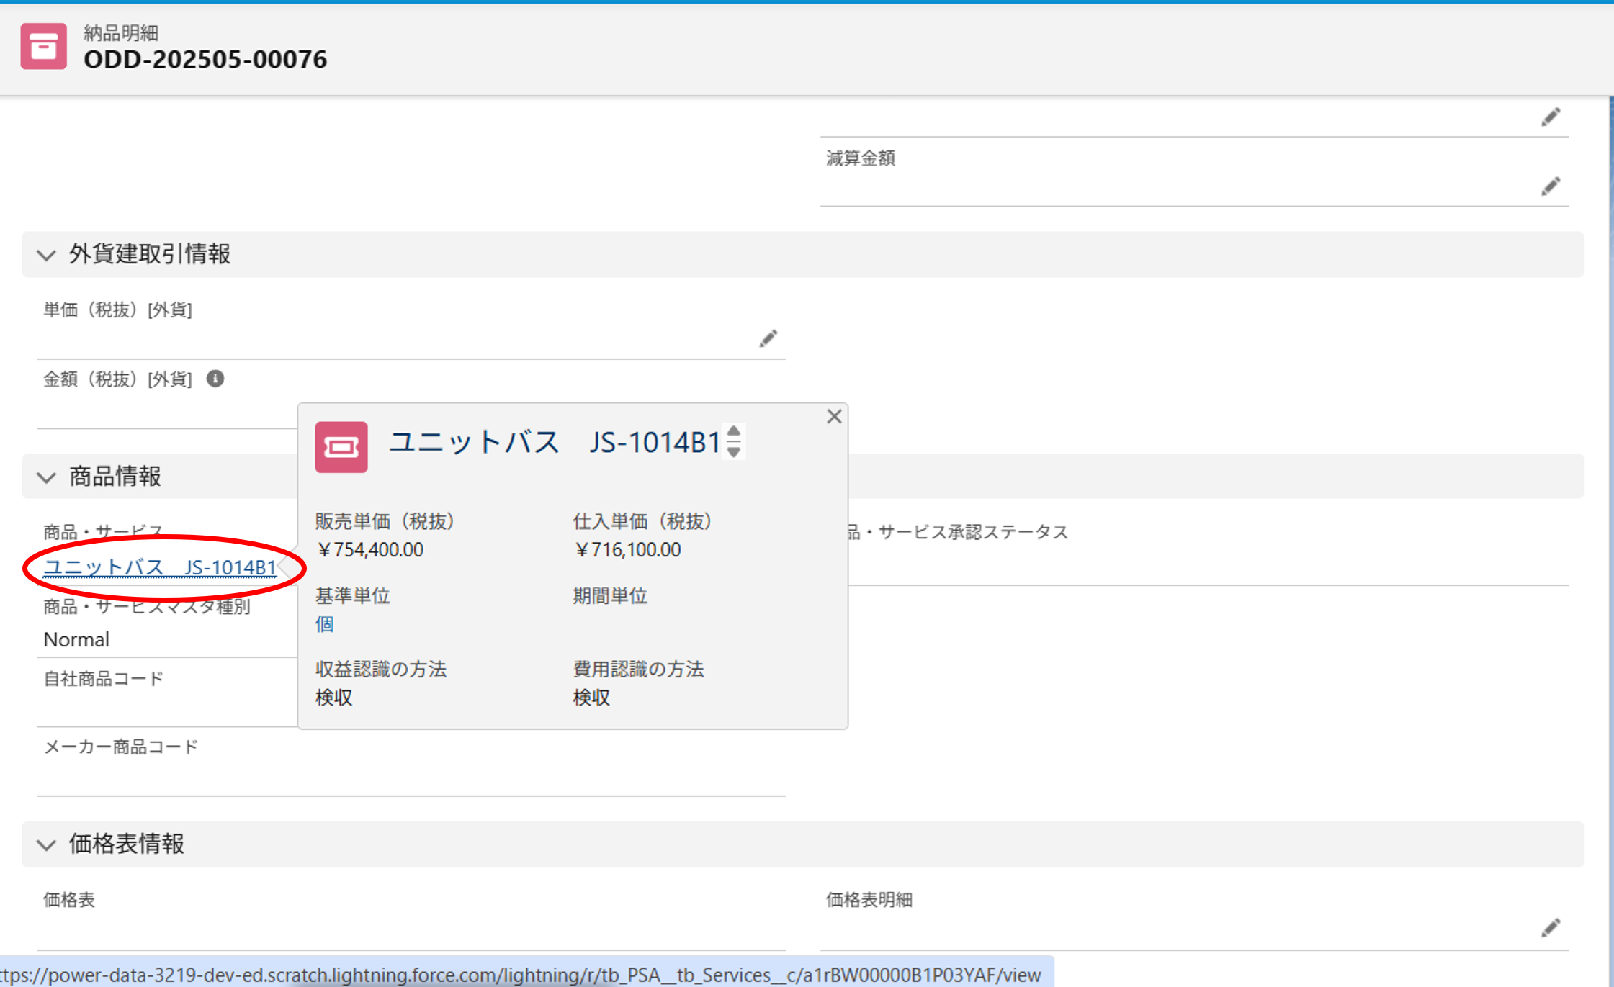Click the 自社商品コード field label

pos(104,679)
